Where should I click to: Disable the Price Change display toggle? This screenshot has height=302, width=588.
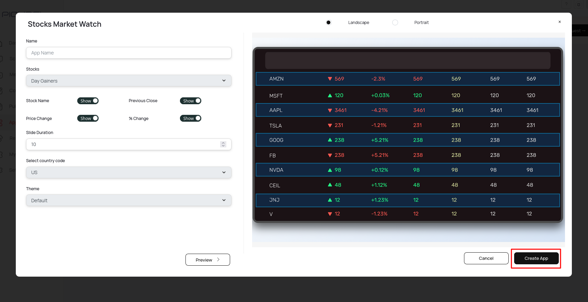88,118
